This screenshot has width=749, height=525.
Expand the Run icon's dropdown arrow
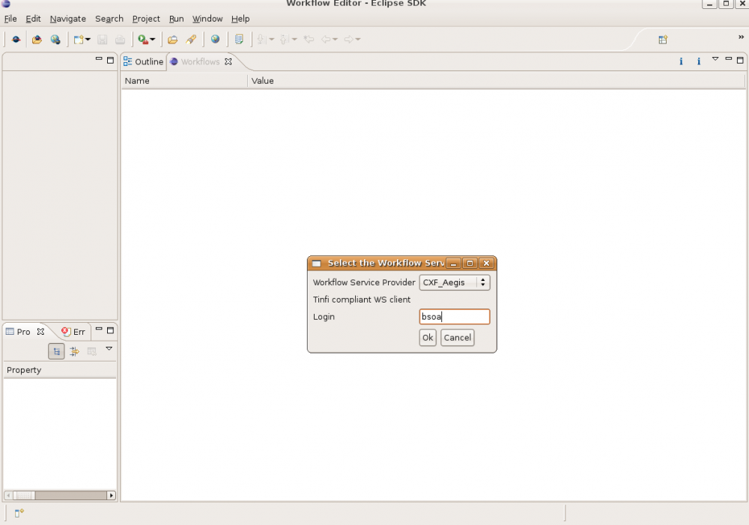point(153,40)
